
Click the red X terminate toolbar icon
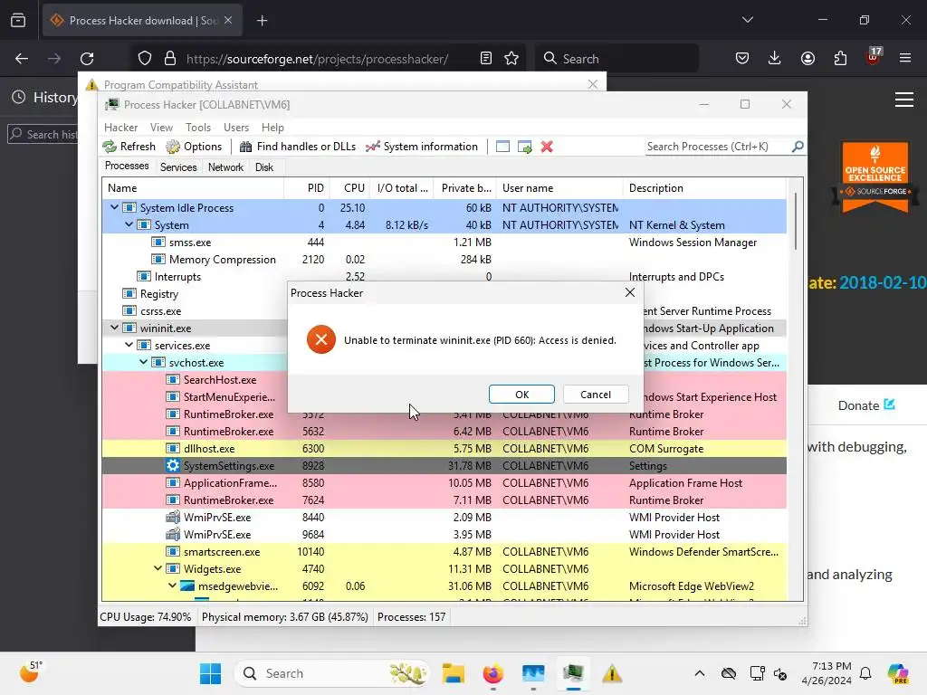tap(547, 147)
